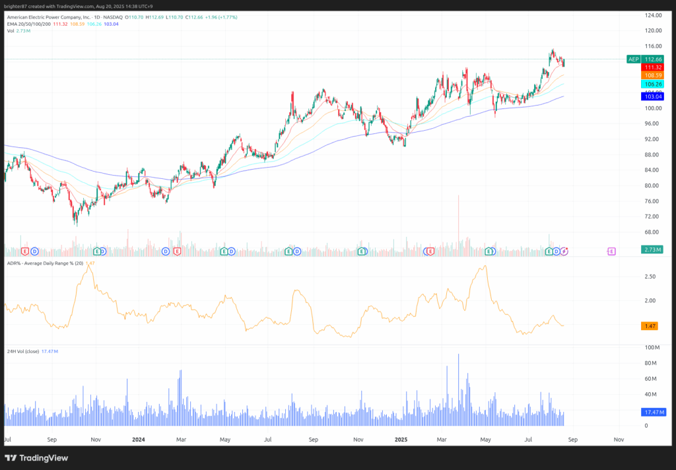Image resolution: width=676 pixels, height=470 pixels.
Task: Click the red earnings marker before March 2024
Action: 177,252
